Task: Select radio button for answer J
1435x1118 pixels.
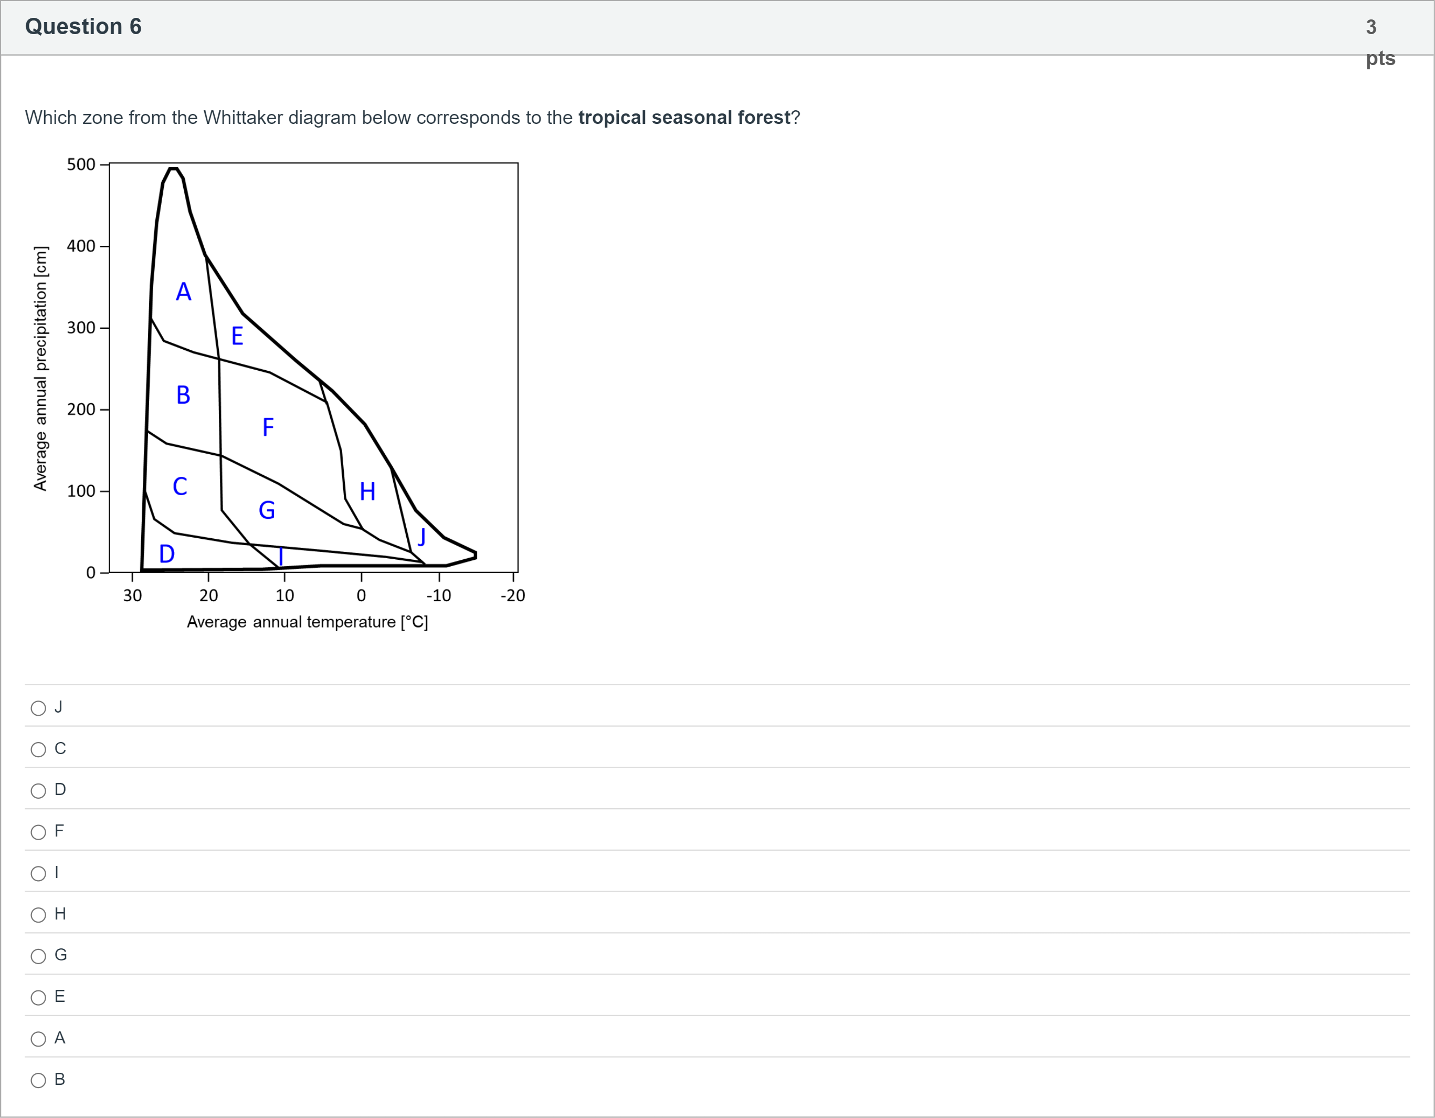Action: (39, 708)
